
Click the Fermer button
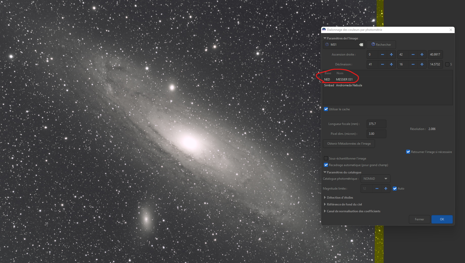[419, 219]
